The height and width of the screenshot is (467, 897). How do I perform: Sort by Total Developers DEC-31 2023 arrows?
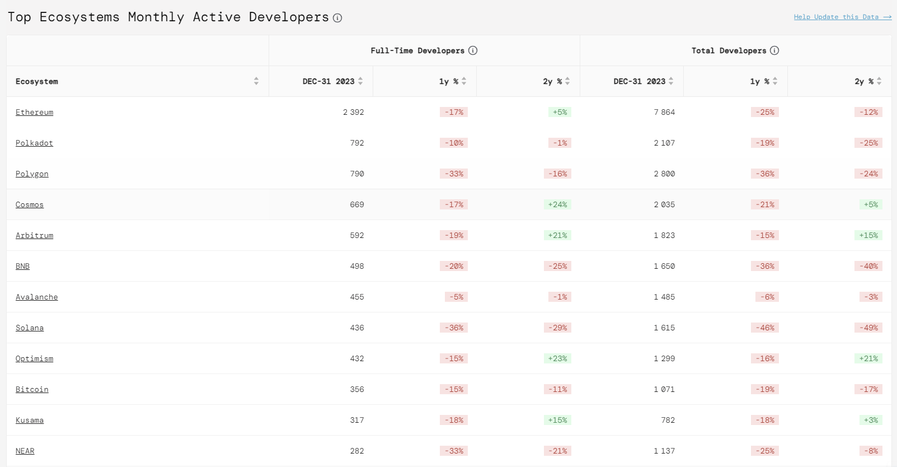point(671,81)
